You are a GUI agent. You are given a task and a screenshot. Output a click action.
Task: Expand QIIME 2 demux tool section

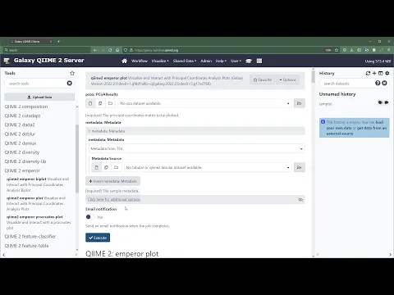tap(21, 143)
